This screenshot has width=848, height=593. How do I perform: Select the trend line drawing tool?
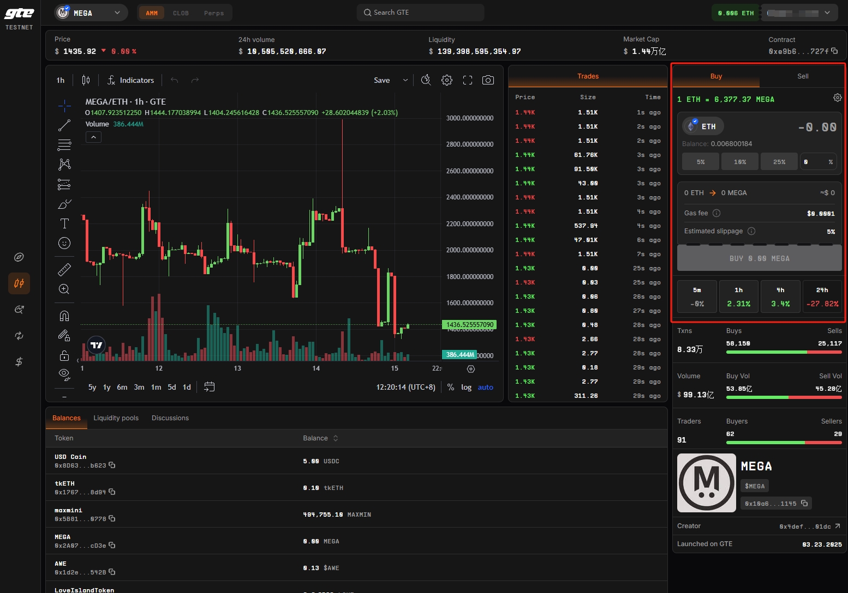click(x=64, y=125)
